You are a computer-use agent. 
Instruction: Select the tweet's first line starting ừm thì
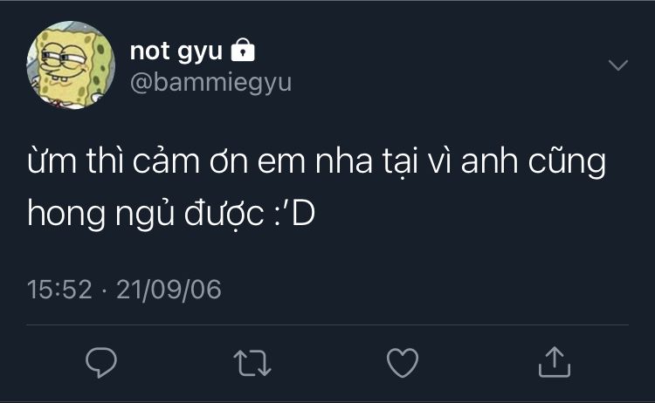coord(316,161)
